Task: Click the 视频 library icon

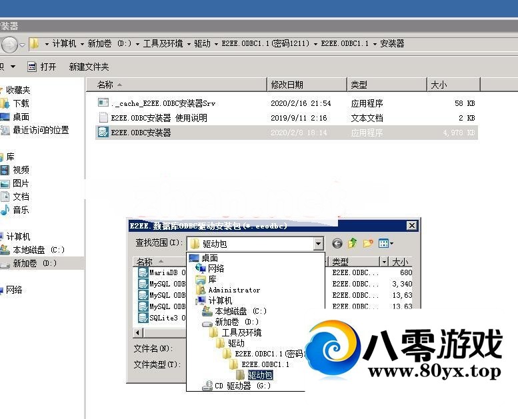Action: 5,170
